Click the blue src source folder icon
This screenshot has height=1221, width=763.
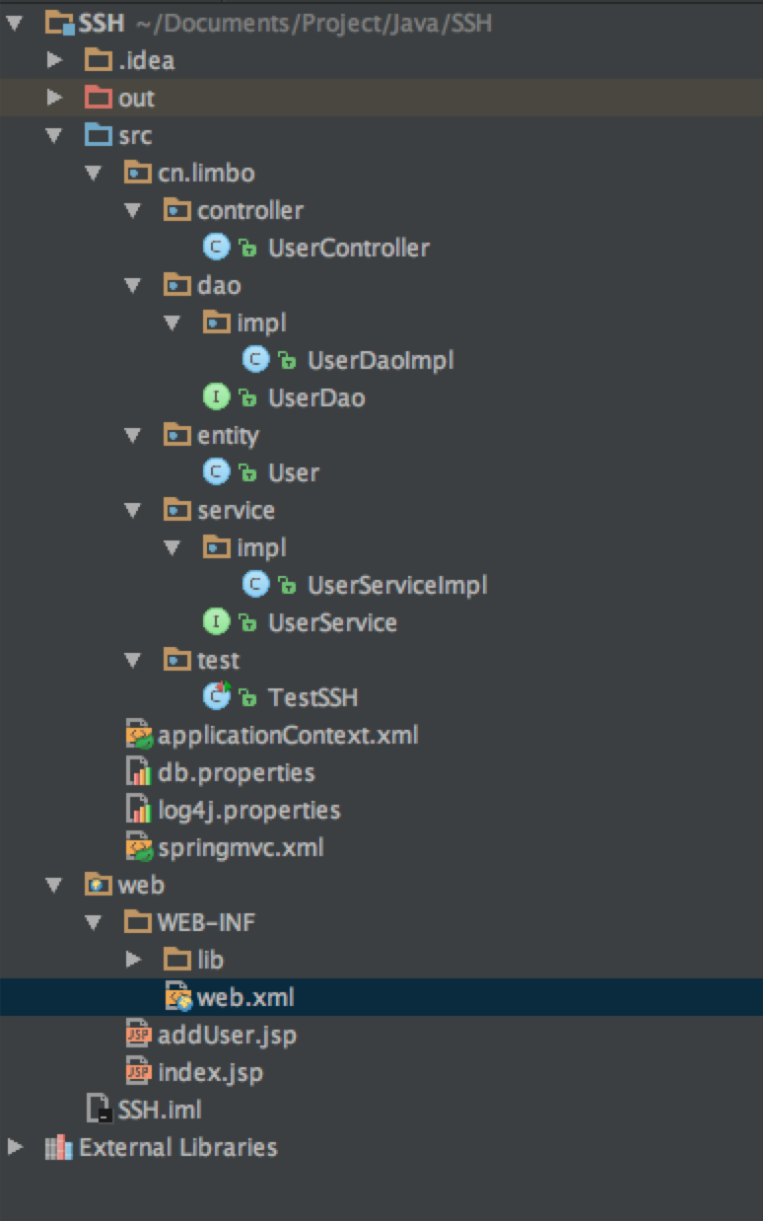tap(98, 135)
